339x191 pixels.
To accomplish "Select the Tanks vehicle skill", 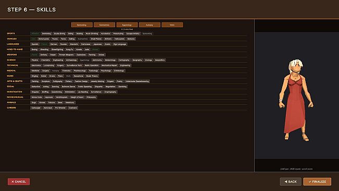I will [63, 39].
